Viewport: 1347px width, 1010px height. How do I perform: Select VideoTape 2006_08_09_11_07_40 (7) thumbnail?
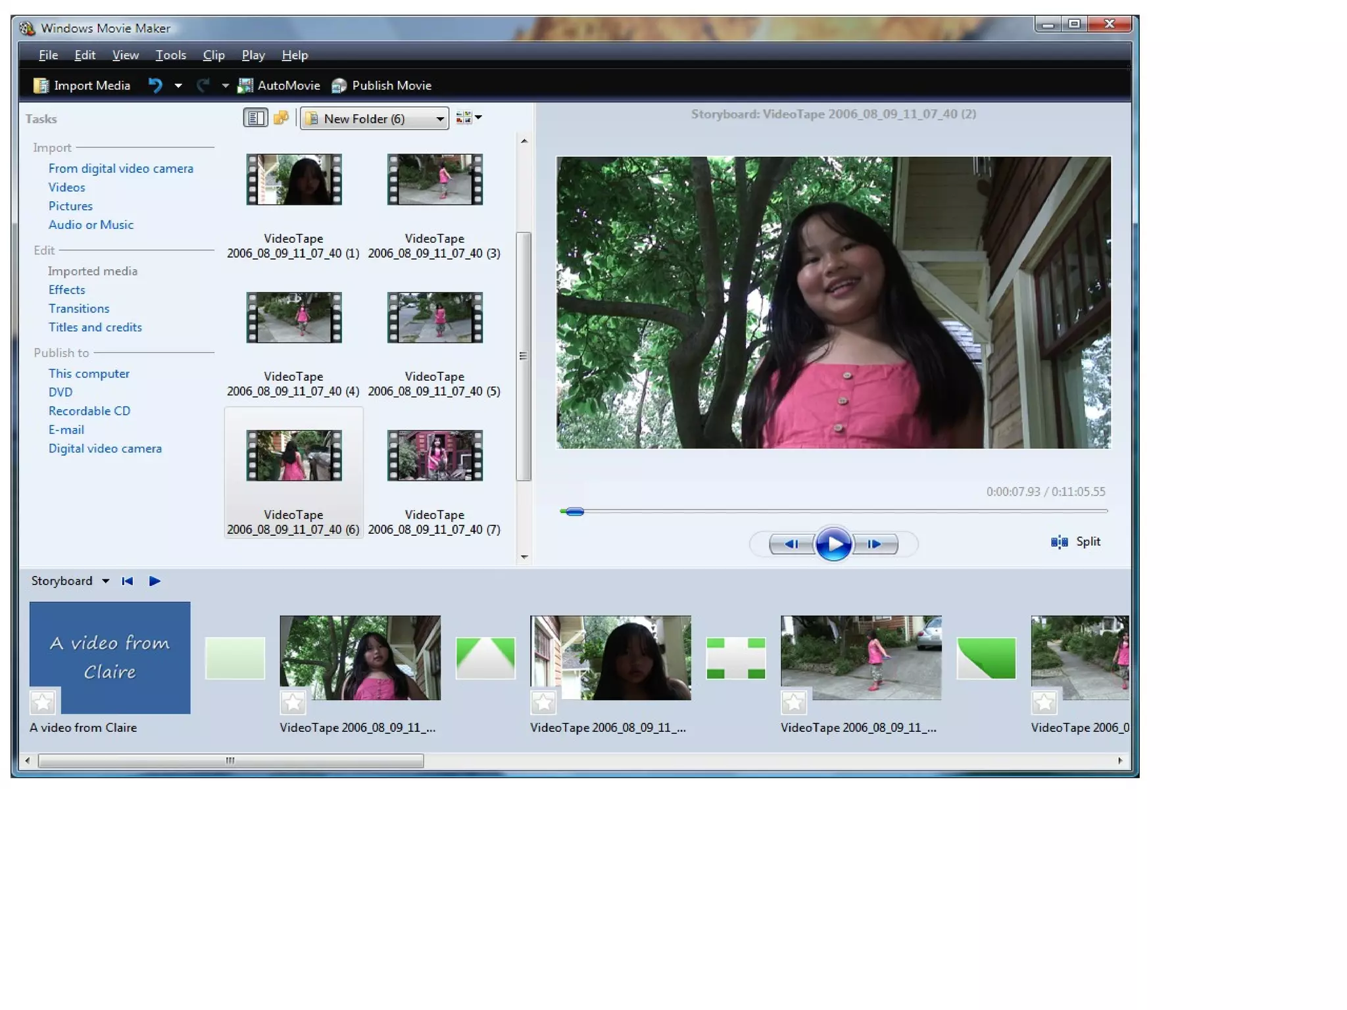435,456
